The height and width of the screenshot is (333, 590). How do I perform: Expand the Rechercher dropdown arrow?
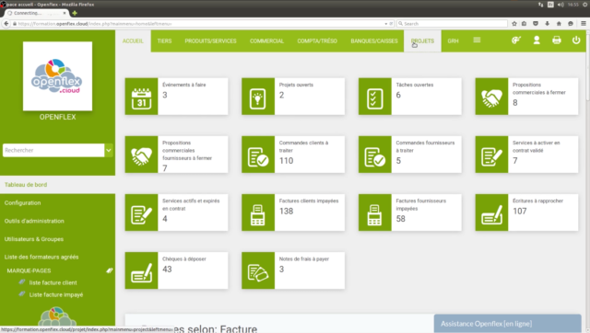[x=109, y=150]
